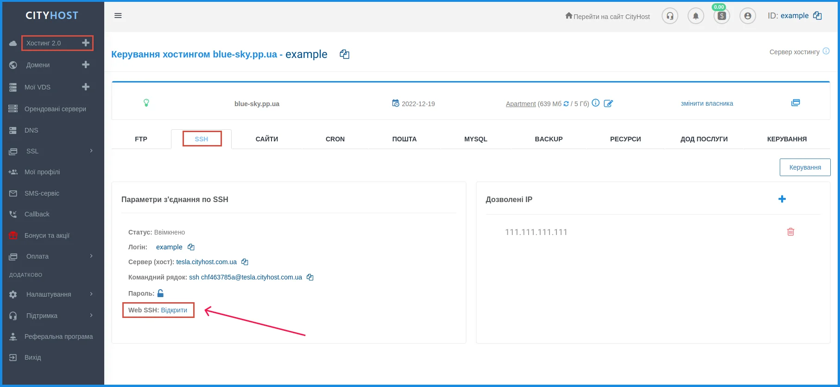Expand the Оплата sidebar submenu
This screenshot has width=840, height=387.
coord(91,256)
